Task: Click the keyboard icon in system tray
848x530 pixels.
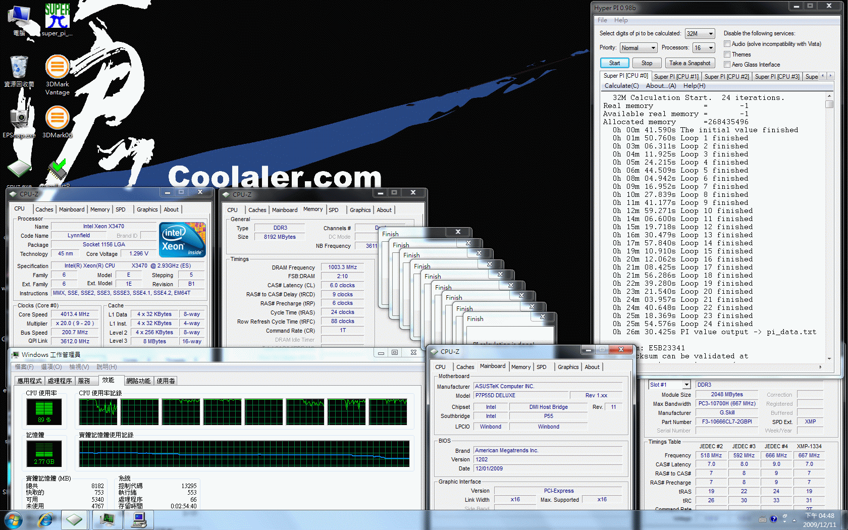Action: pyautogui.click(x=763, y=519)
